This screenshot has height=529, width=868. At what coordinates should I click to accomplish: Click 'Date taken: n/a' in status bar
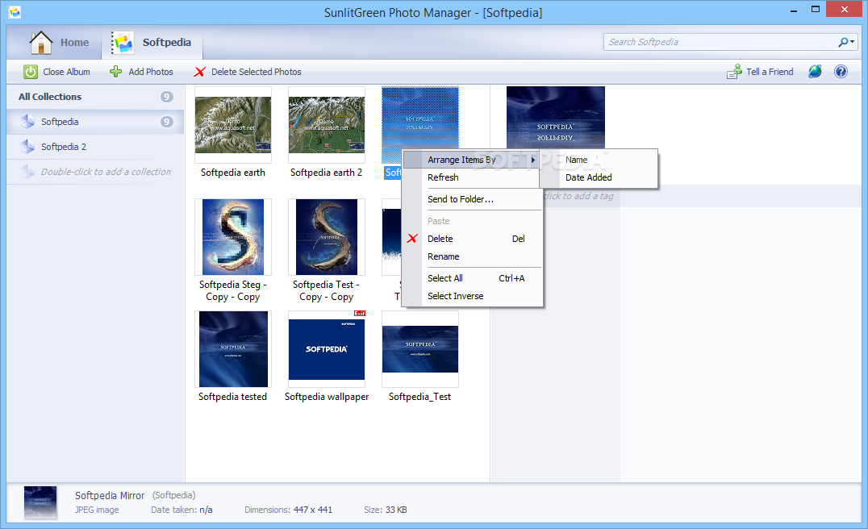182,510
